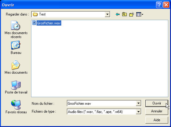Image resolution: width=171 pixels, height=127 pixels.
Task: Expand the Fichiers de type dropdown
Action: [138, 112]
